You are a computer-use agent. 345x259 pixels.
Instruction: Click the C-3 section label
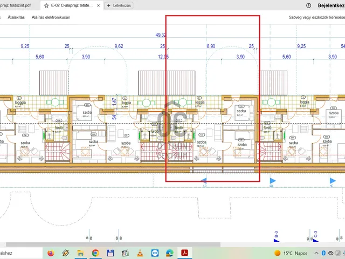coord(315,234)
